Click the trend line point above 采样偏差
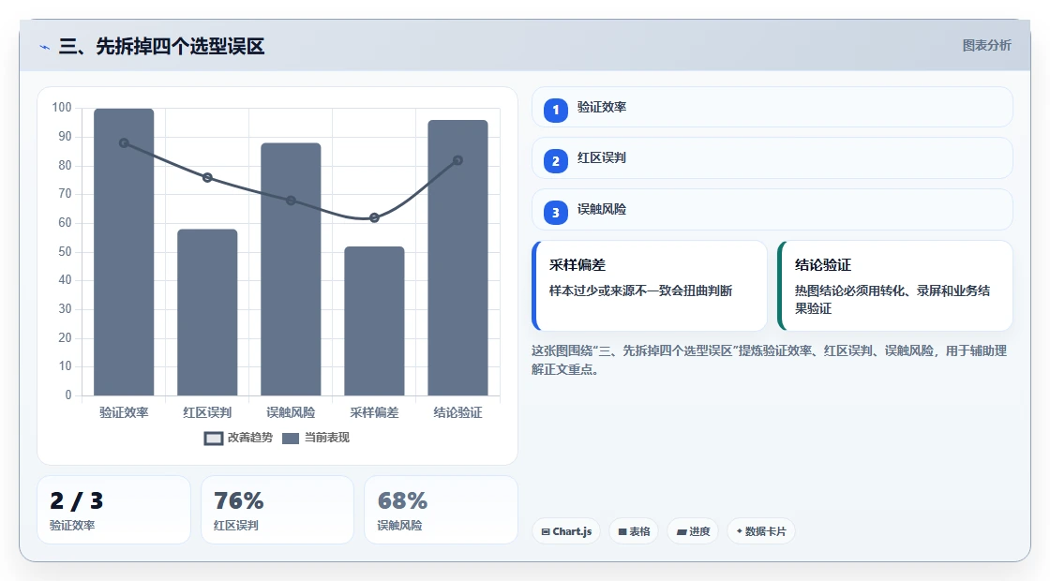 coord(374,217)
